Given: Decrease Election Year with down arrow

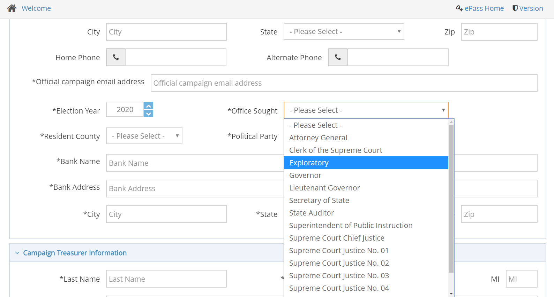Looking at the screenshot, I should [x=149, y=114].
